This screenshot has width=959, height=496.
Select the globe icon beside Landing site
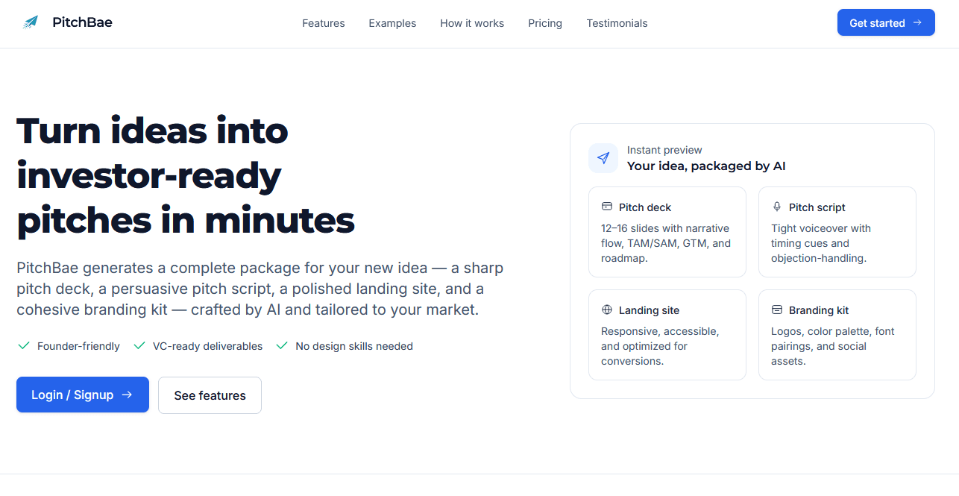(x=606, y=310)
